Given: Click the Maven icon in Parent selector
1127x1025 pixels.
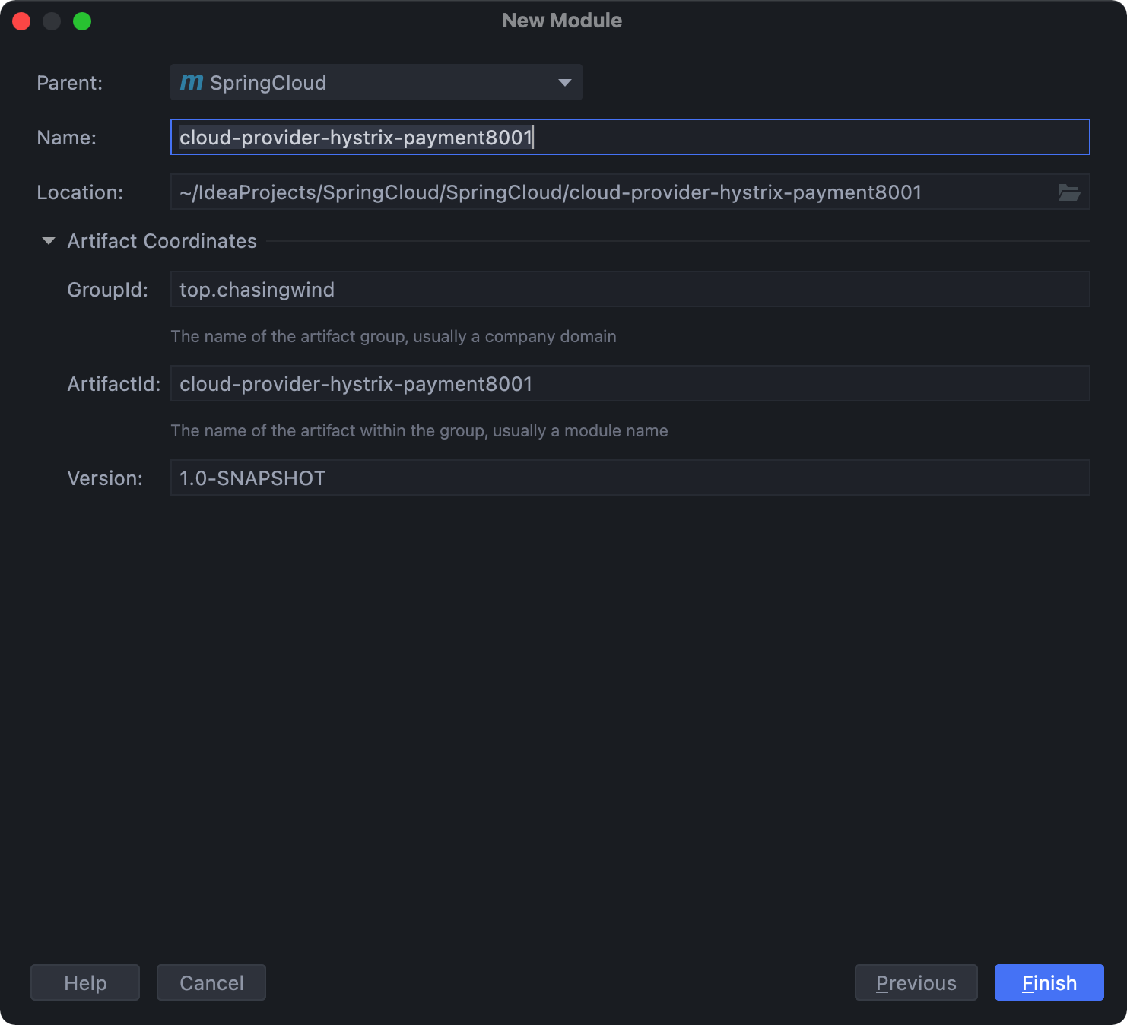Looking at the screenshot, I should 192,82.
